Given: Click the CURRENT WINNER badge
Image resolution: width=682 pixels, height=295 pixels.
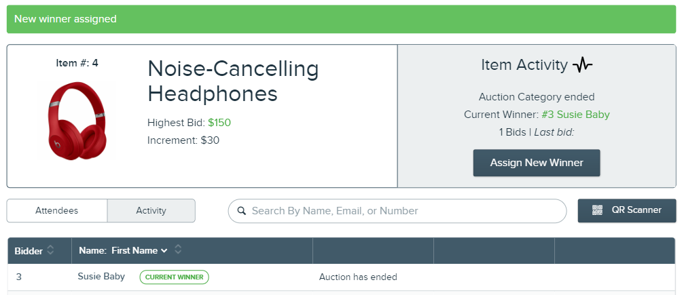Looking at the screenshot, I should pos(174,277).
